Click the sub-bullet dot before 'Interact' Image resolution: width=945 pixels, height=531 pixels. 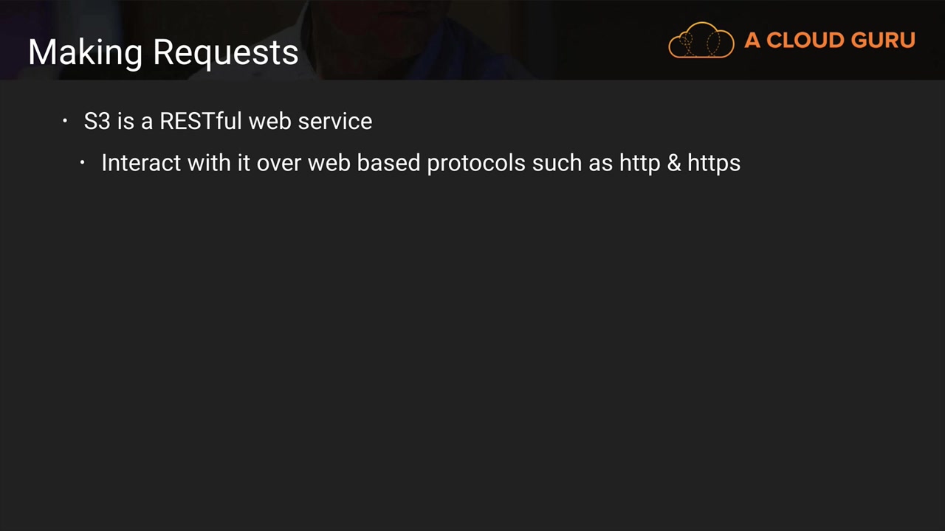coord(83,162)
